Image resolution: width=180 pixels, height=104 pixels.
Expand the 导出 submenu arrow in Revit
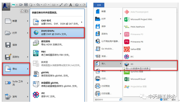(28, 69)
